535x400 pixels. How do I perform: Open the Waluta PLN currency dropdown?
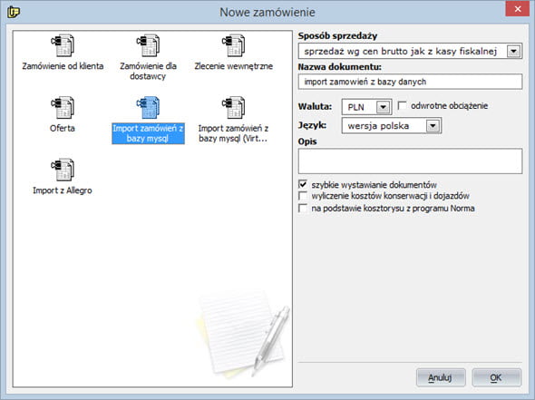[383, 107]
